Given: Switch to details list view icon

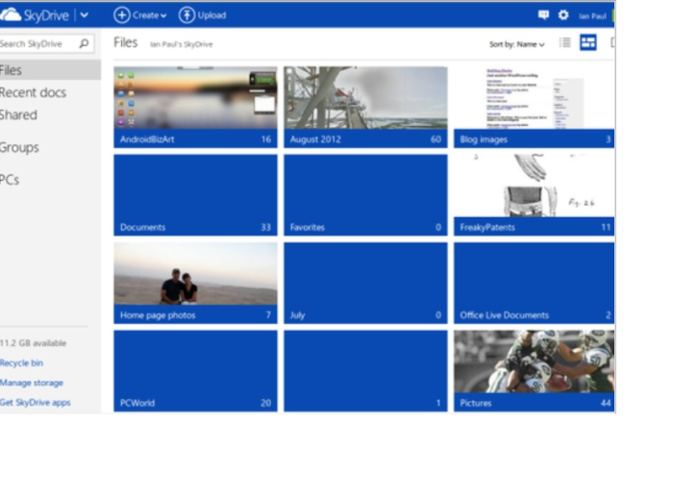Looking at the screenshot, I should click(x=565, y=42).
